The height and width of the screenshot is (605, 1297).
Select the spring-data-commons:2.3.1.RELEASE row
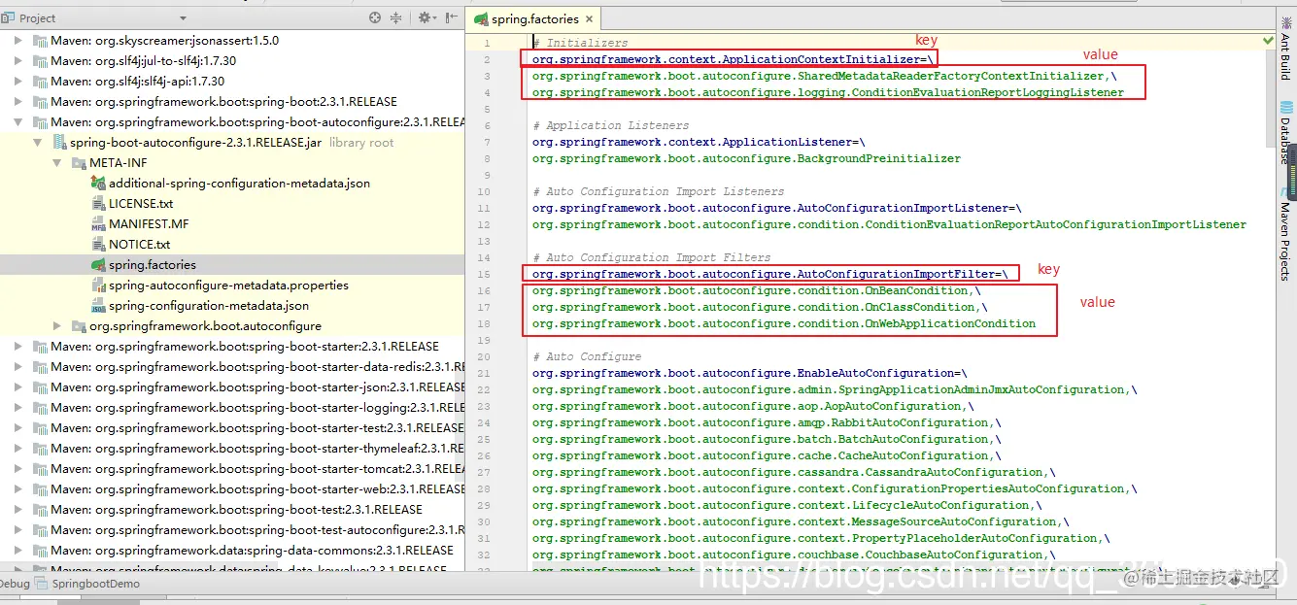232,551
